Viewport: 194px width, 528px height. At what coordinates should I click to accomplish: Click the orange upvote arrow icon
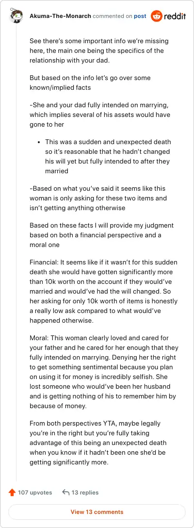(12, 492)
